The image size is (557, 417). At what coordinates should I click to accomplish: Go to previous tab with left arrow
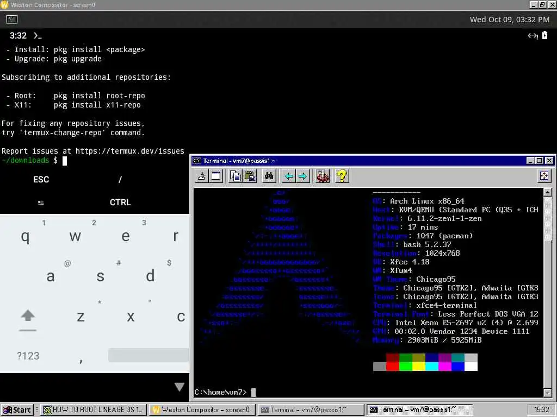pyautogui.click(x=288, y=176)
